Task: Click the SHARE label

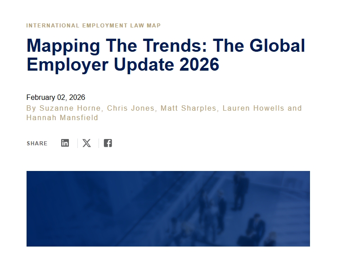Action: [37, 144]
